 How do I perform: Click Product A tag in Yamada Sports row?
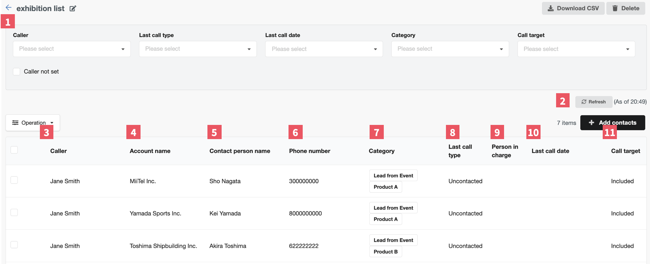385,219
